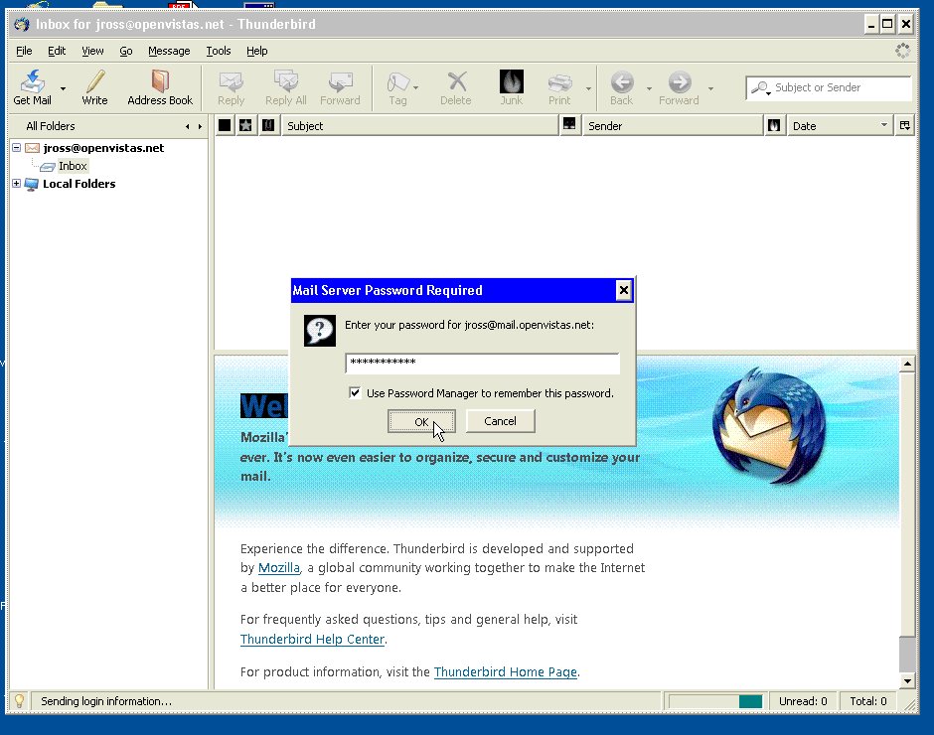934x735 pixels.
Task: Open the Forward history dropdown arrow
Action: click(710, 88)
